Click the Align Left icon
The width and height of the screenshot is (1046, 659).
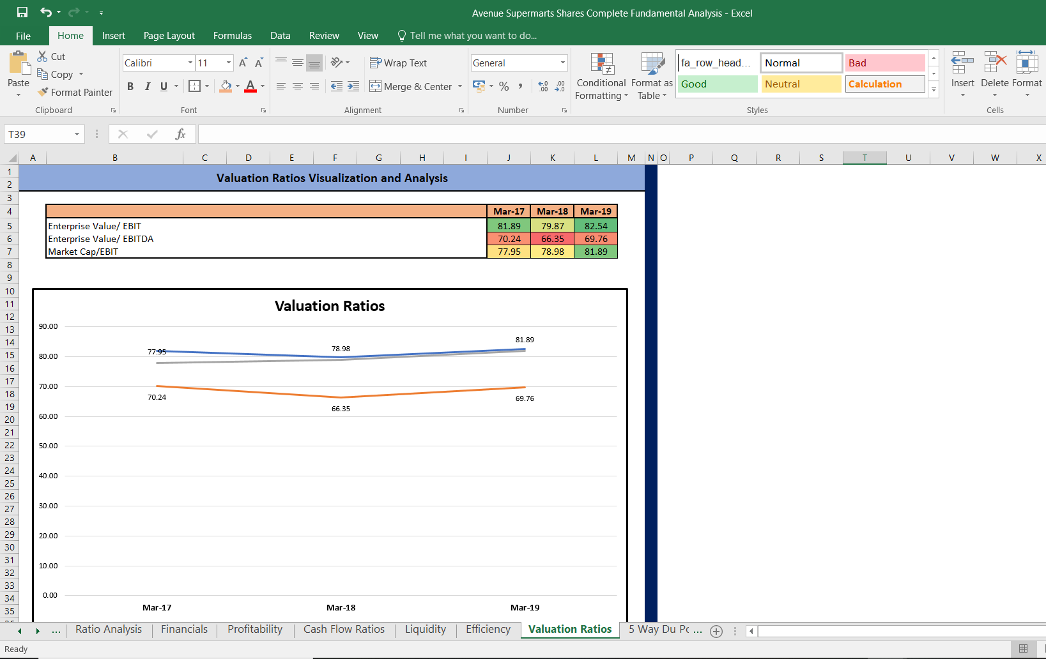281,86
